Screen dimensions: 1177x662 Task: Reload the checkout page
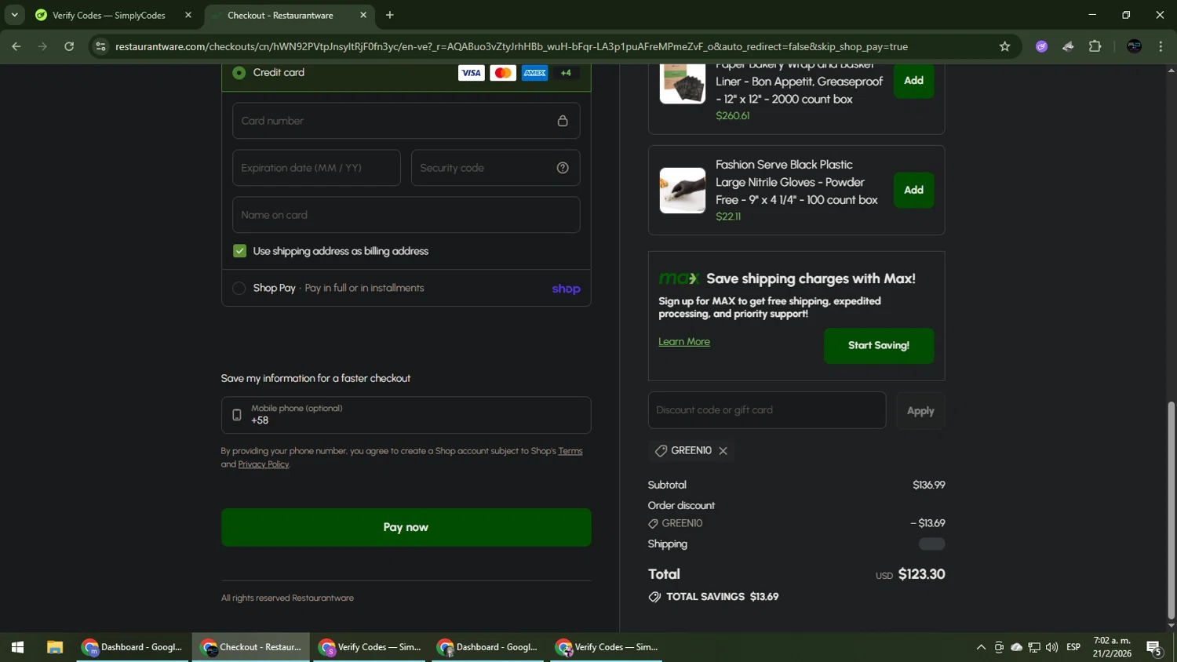coord(69,46)
